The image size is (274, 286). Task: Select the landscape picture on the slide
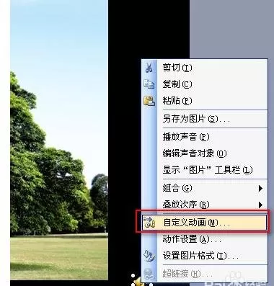point(59,140)
